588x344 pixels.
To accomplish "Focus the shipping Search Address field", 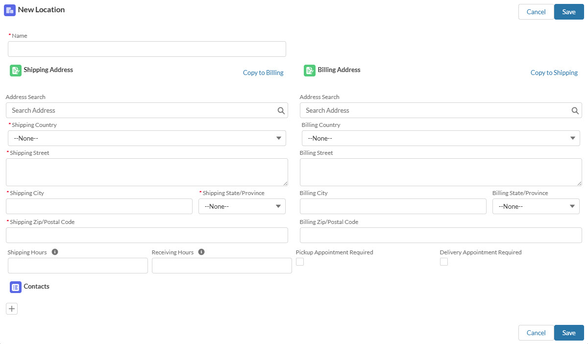I will (147, 110).
